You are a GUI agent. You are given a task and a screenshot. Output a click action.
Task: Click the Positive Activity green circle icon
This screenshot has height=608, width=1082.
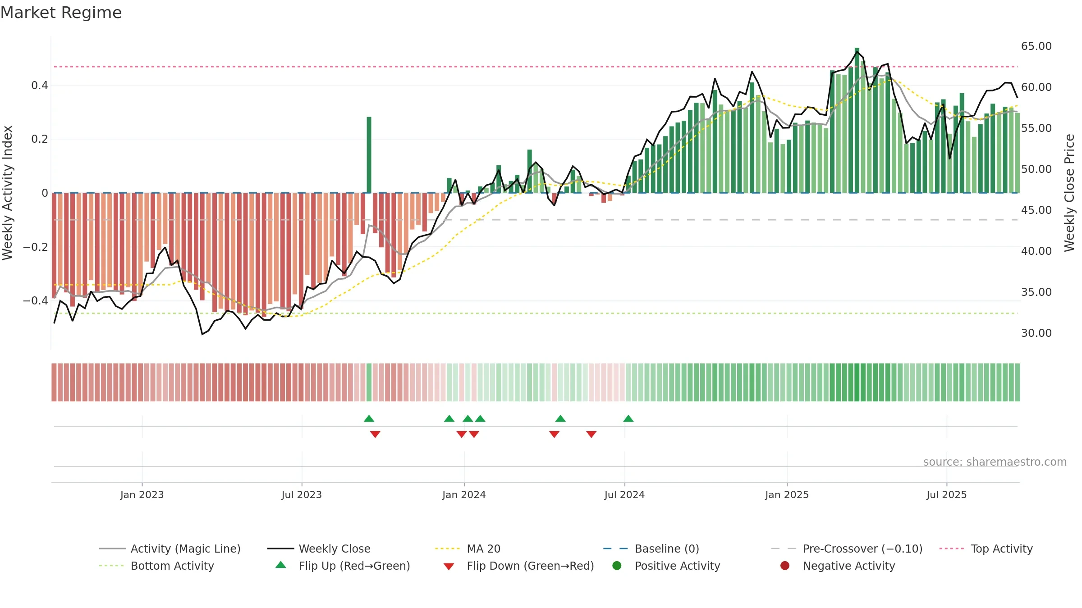pyautogui.click(x=617, y=565)
